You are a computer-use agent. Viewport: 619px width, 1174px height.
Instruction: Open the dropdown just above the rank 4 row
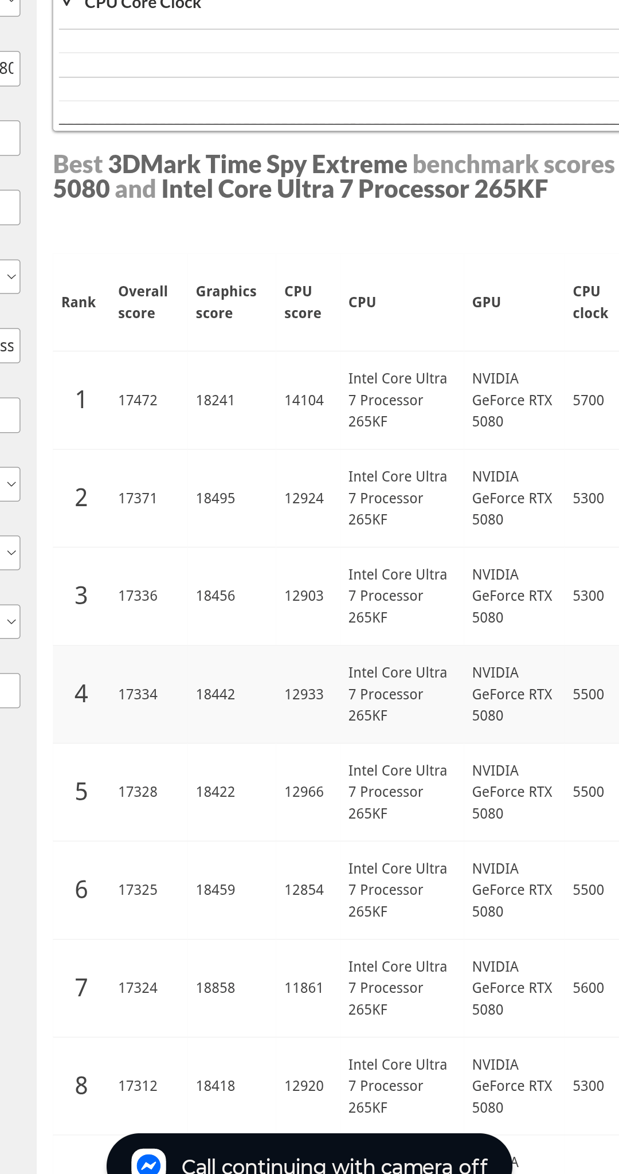tap(10, 622)
